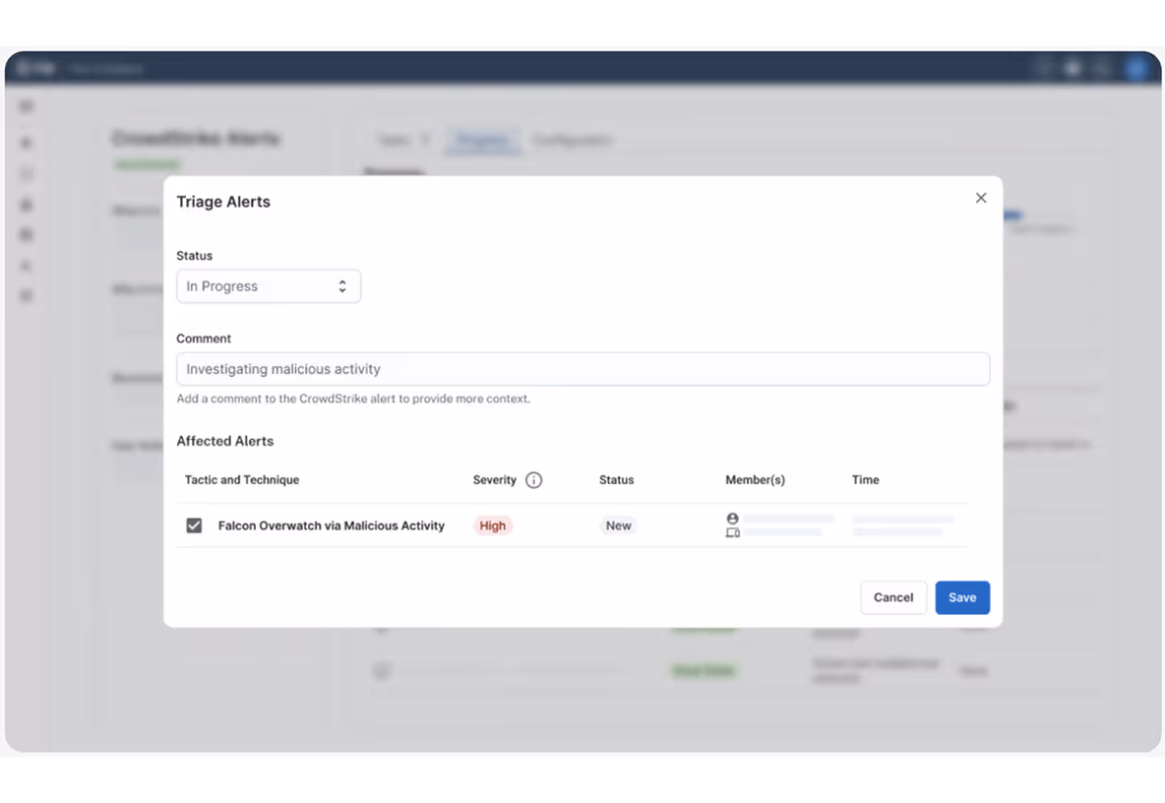Click the middle icon in the left sidebar

pos(26,204)
